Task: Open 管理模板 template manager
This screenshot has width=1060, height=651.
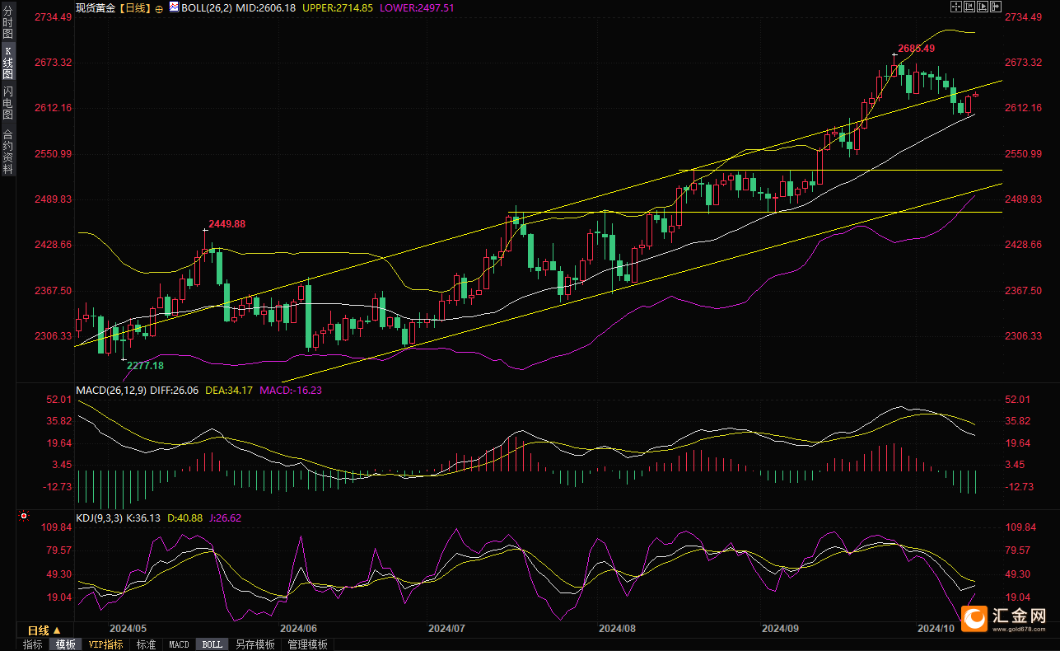Action: click(x=307, y=644)
